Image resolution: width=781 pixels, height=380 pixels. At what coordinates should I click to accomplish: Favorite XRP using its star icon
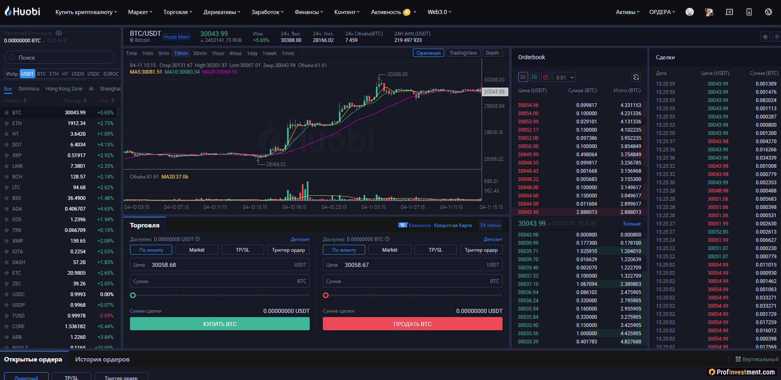[x=7, y=155]
